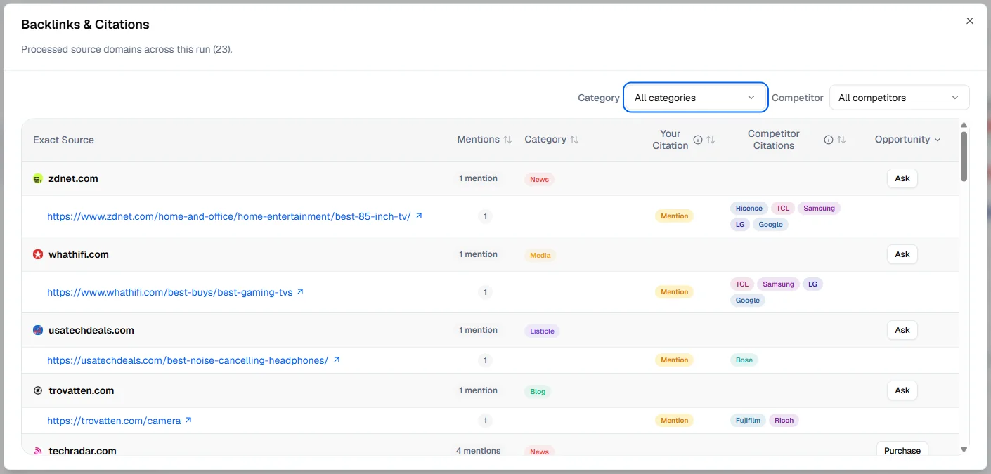
Task: Click the Hisense competitor tag
Action: click(749, 208)
